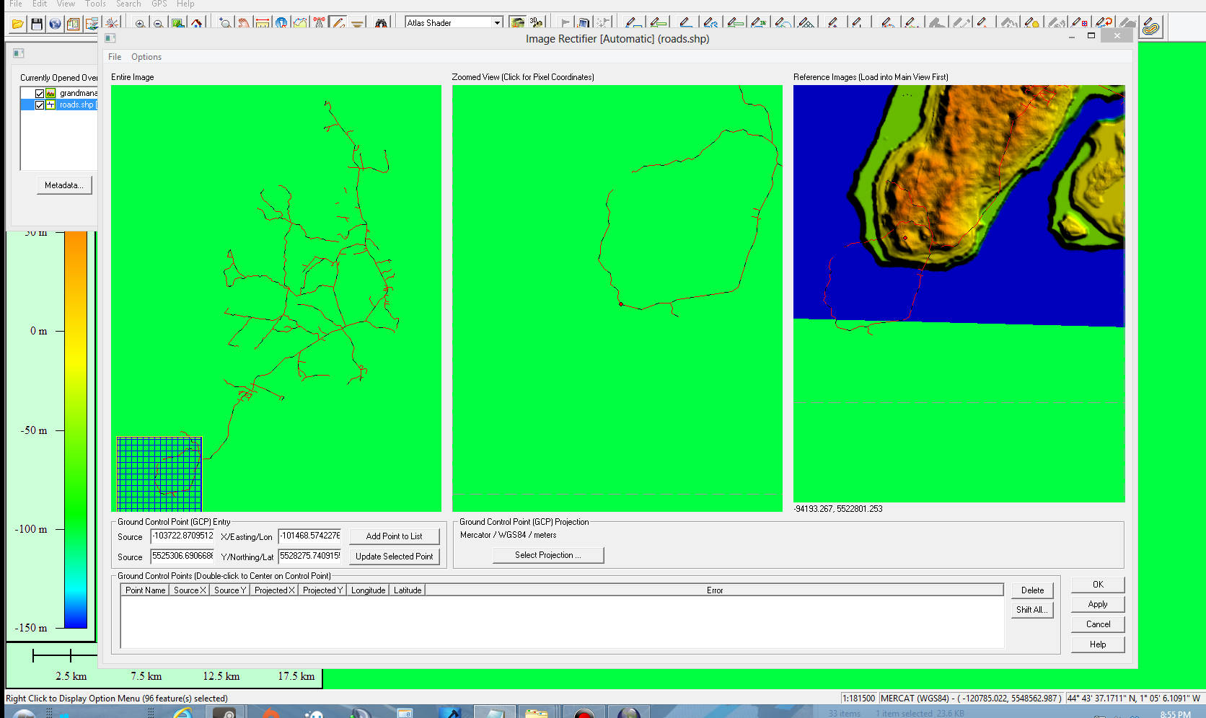The image size is (1206, 718).
Task: Click the Save floppy disk icon
Action: [x=36, y=24]
